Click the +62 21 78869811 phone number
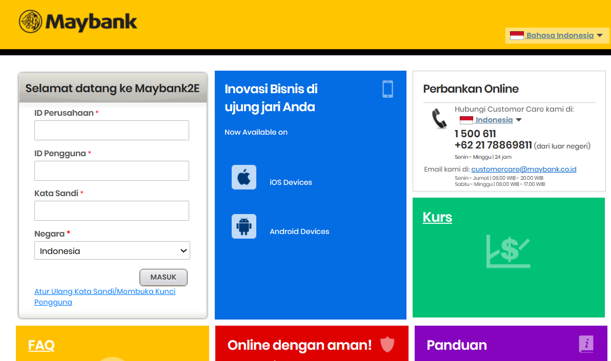 [493, 145]
